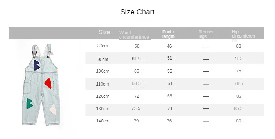275x139 pixels.
Task: Select the Hip circumference column header
Action: (243, 36)
